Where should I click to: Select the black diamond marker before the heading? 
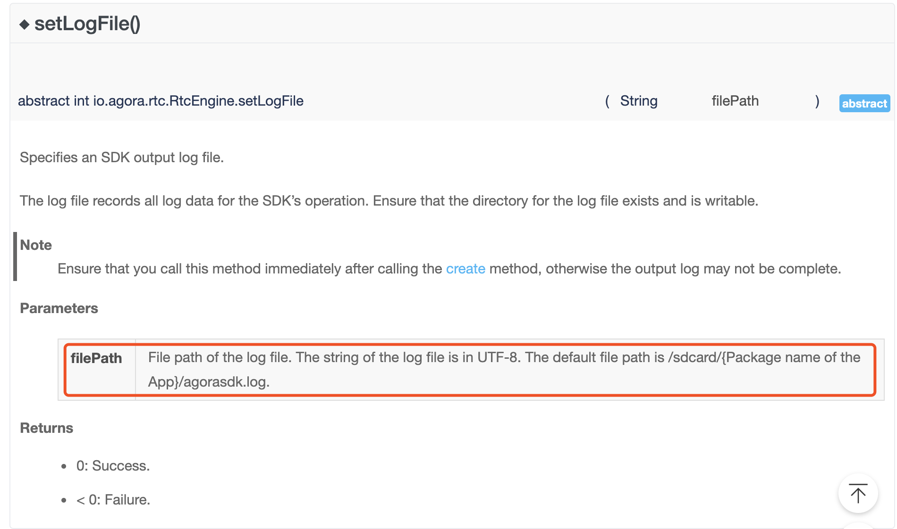[x=24, y=25]
